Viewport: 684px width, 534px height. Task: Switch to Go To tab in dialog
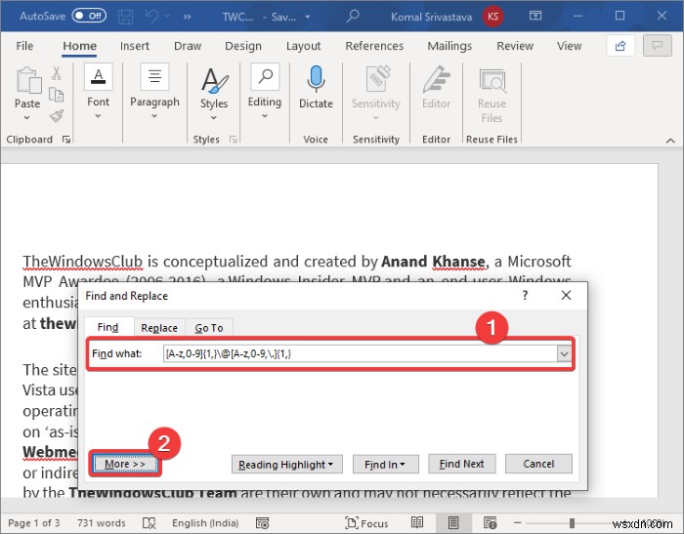209,328
